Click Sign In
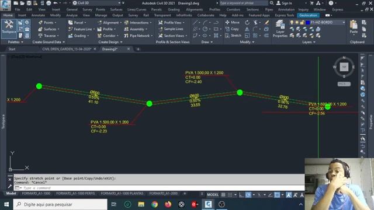Image resolution: width=374 pixels, height=210 pixels. pyautogui.click(x=285, y=3)
